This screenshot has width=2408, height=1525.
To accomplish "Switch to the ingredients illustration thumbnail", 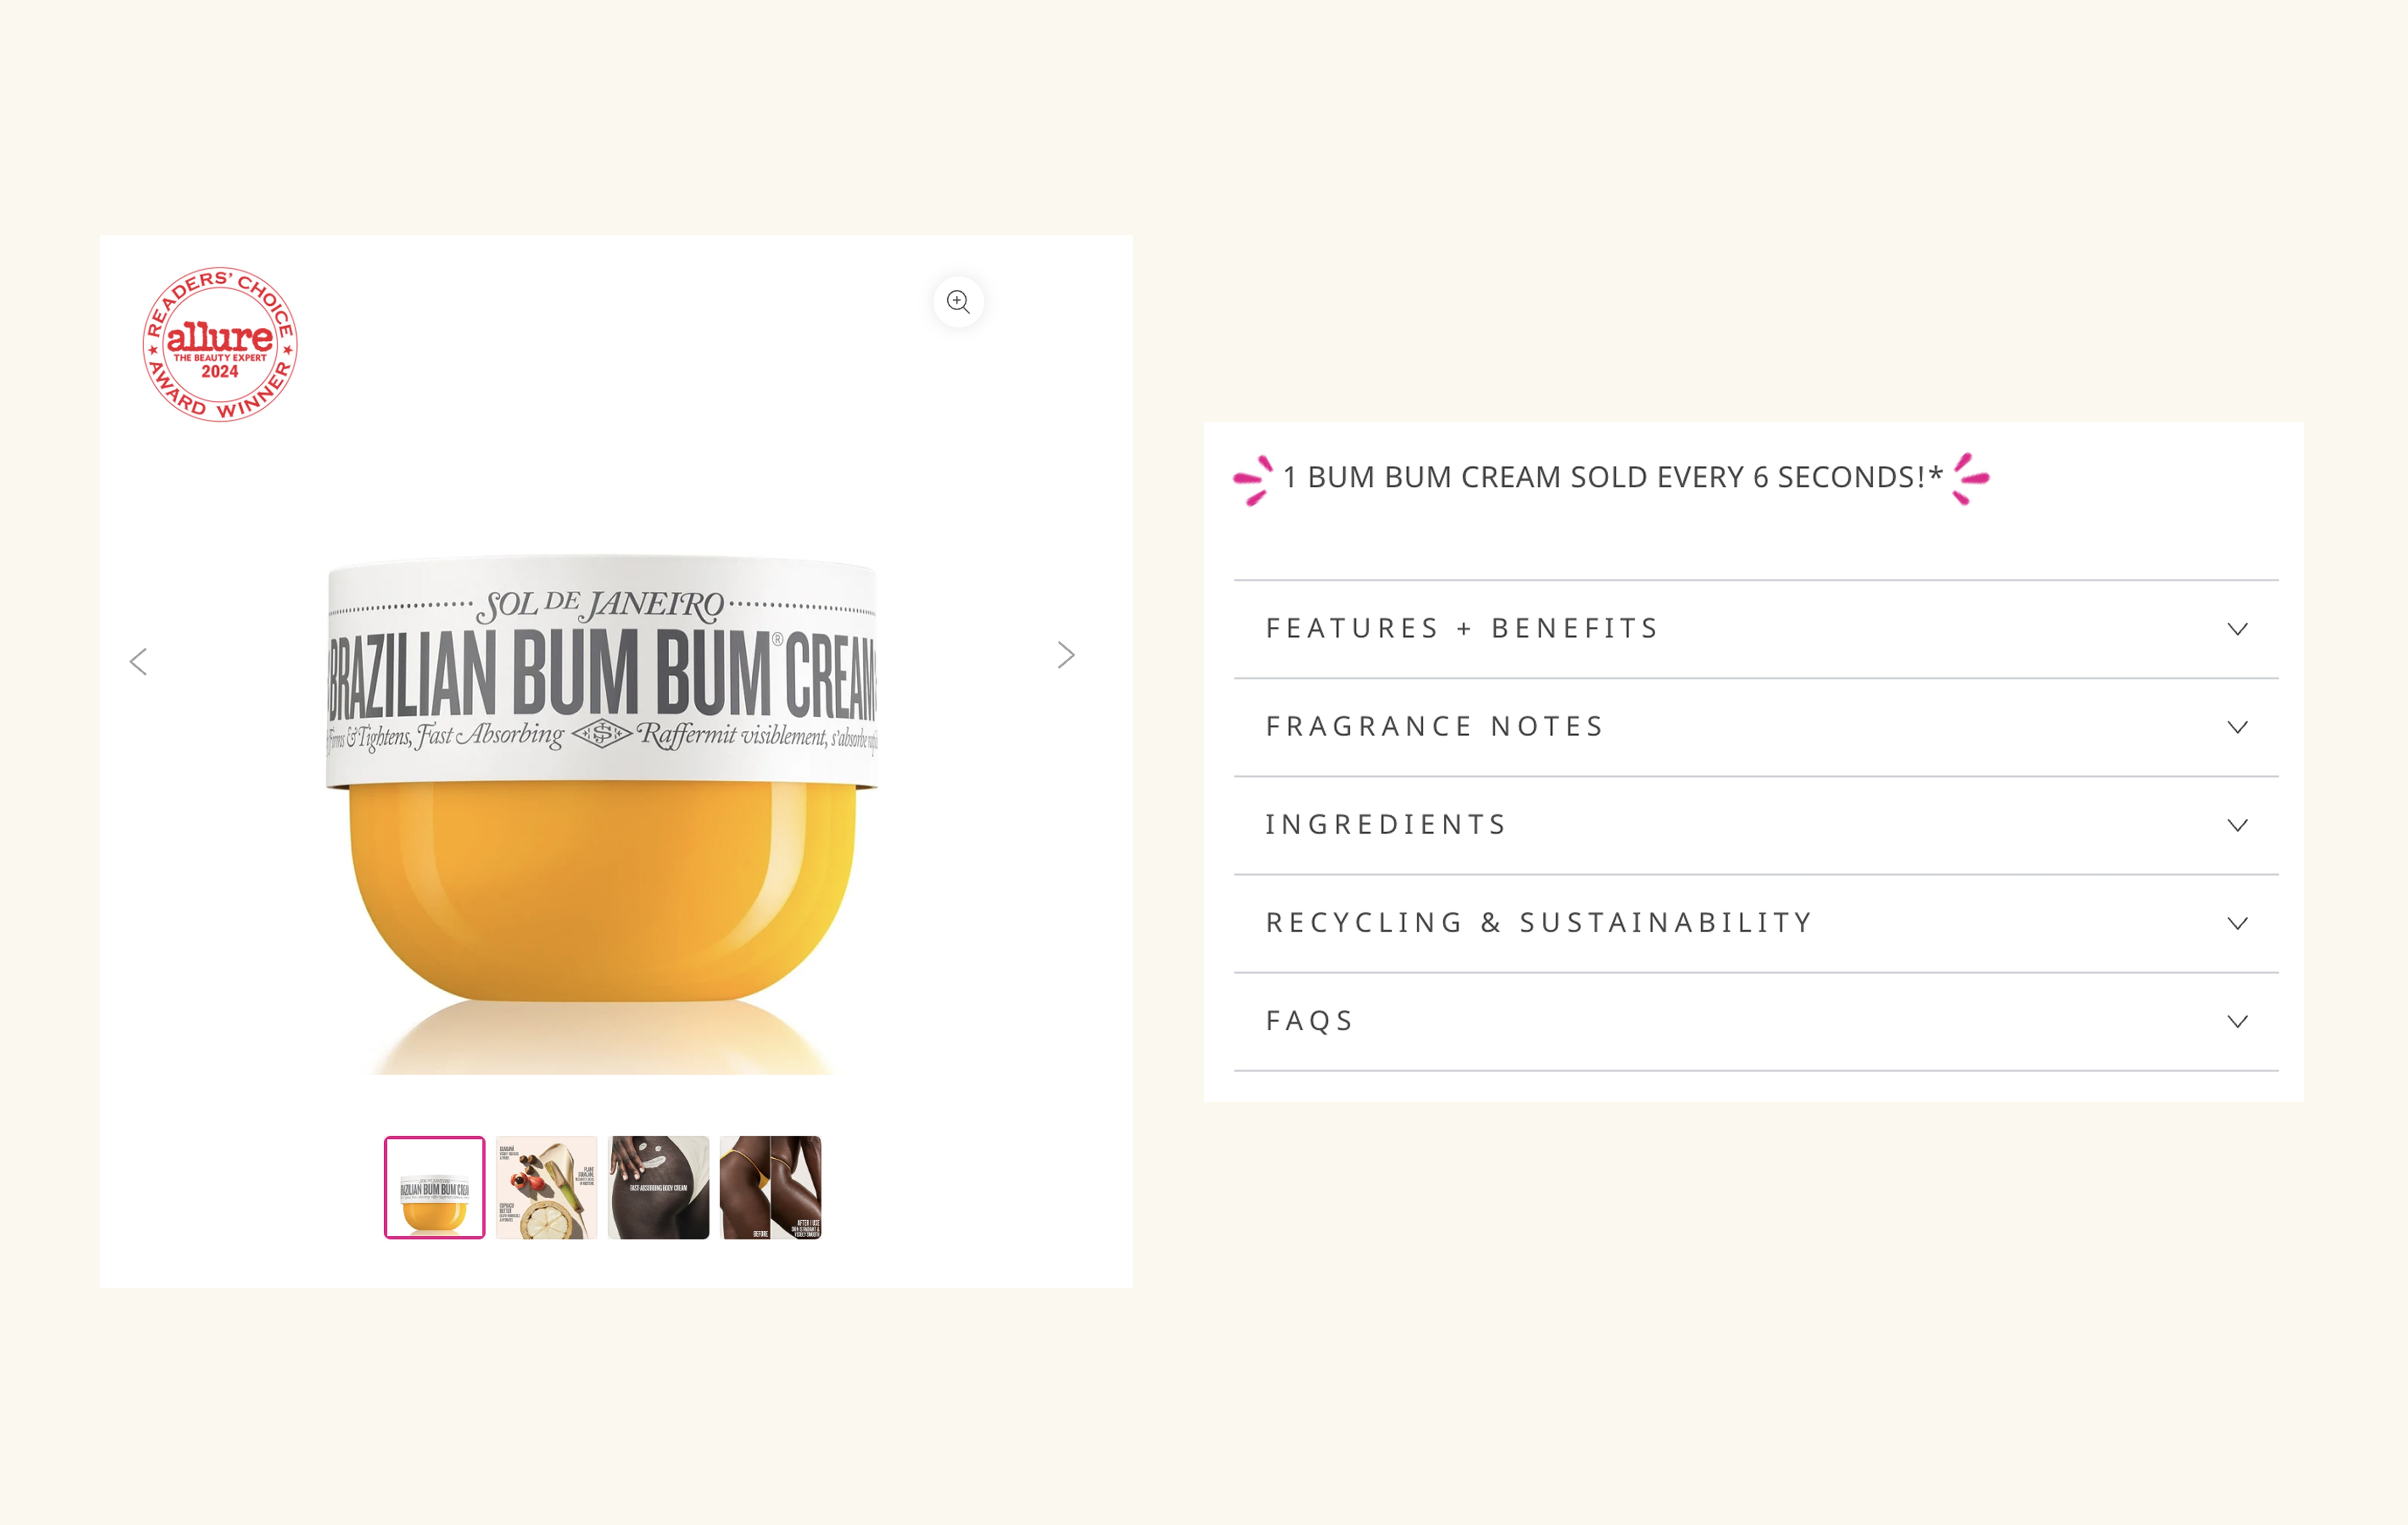I will [548, 1187].
